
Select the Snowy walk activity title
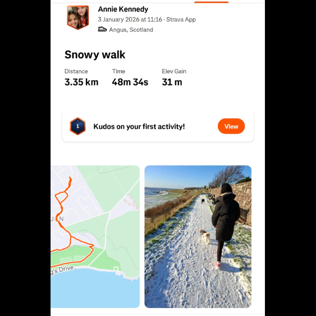click(95, 55)
